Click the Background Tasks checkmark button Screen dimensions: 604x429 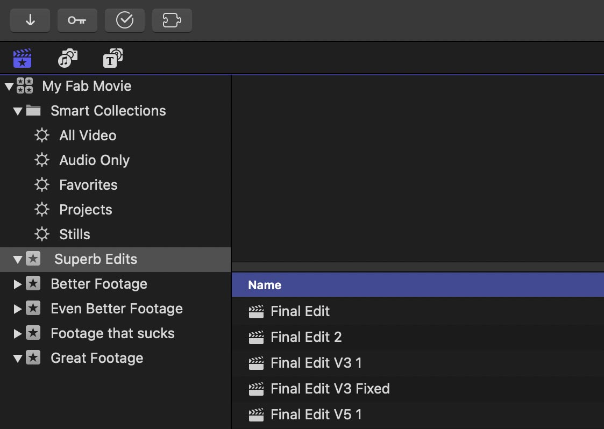tap(125, 20)
